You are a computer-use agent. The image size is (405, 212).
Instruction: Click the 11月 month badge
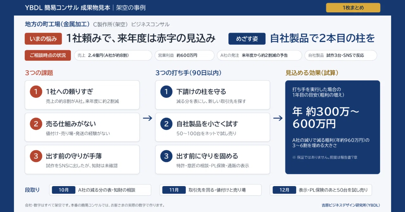(174, 190)
